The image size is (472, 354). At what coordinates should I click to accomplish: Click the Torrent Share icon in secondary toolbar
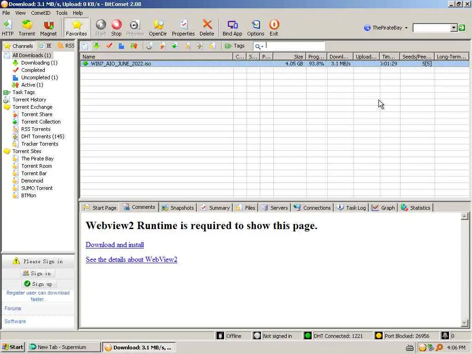pos(162,46)
